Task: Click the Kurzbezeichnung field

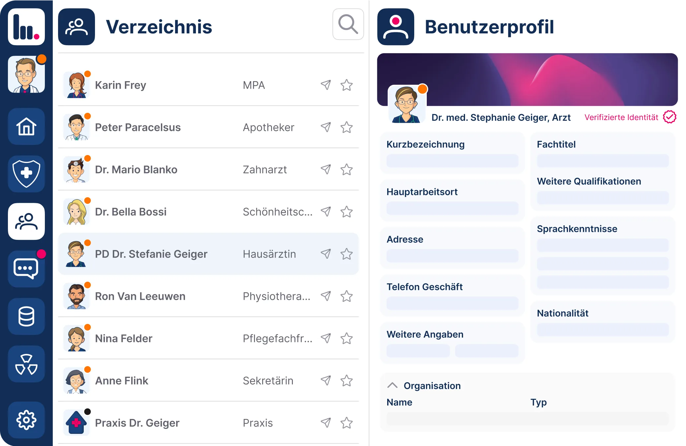Action: pyautogui.click(x=452, y=161)
